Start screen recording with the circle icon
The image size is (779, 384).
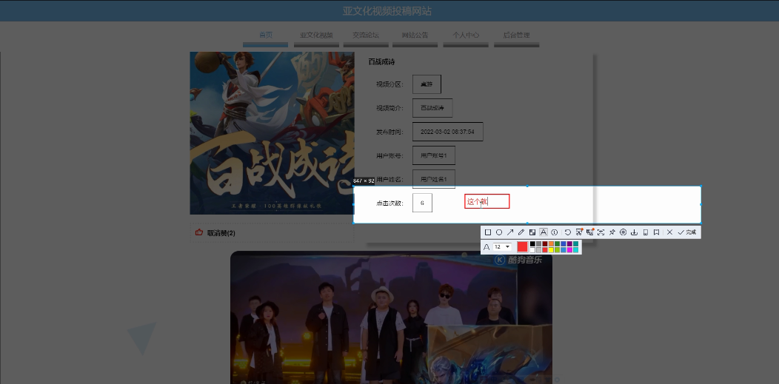(x=623, y=232)
